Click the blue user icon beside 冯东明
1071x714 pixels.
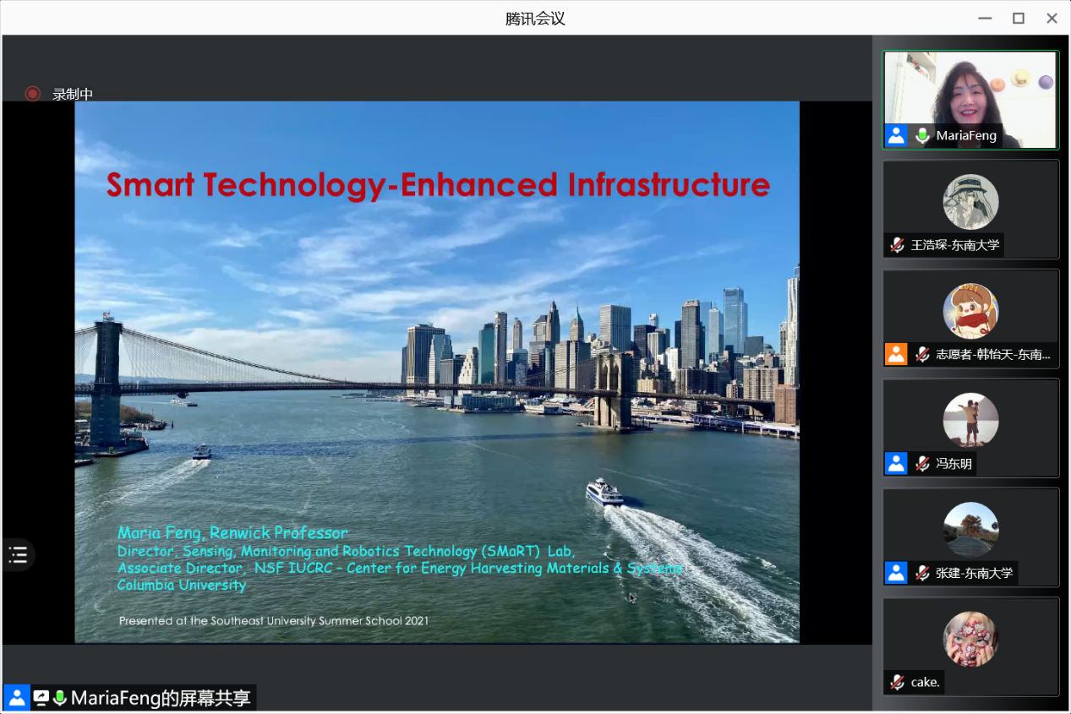point(896,463)
